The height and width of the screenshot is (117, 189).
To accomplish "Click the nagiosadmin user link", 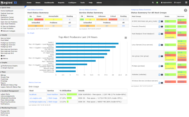I will tap(166, 2).
